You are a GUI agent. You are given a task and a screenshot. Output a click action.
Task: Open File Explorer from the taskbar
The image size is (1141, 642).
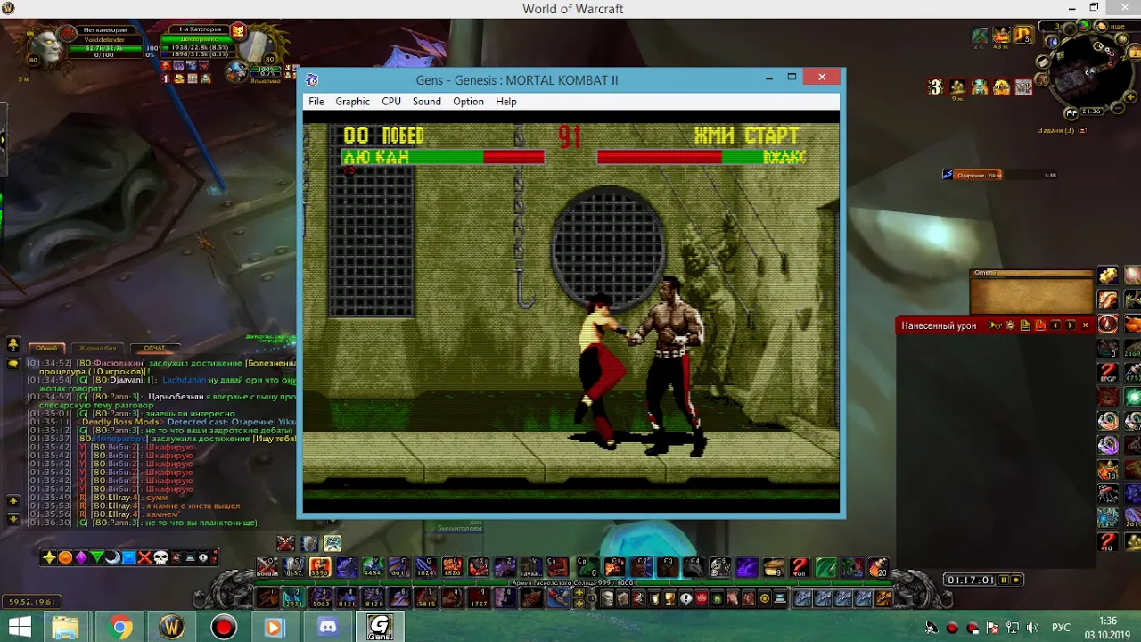tap(66, 628)
